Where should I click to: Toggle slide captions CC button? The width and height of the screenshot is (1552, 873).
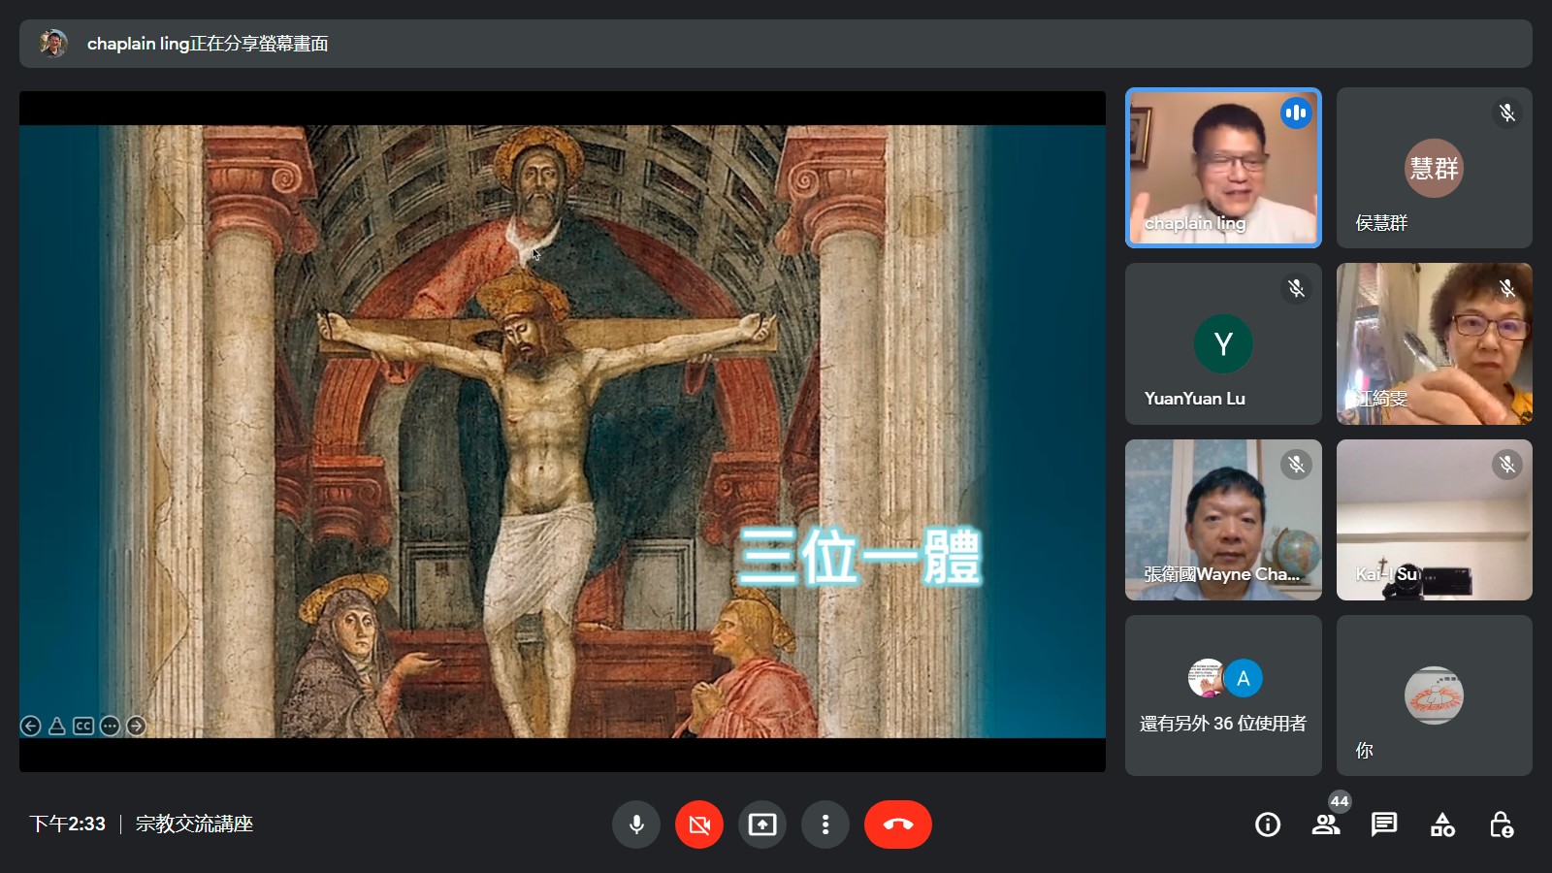pyautogui.click(x=83, y=726)
